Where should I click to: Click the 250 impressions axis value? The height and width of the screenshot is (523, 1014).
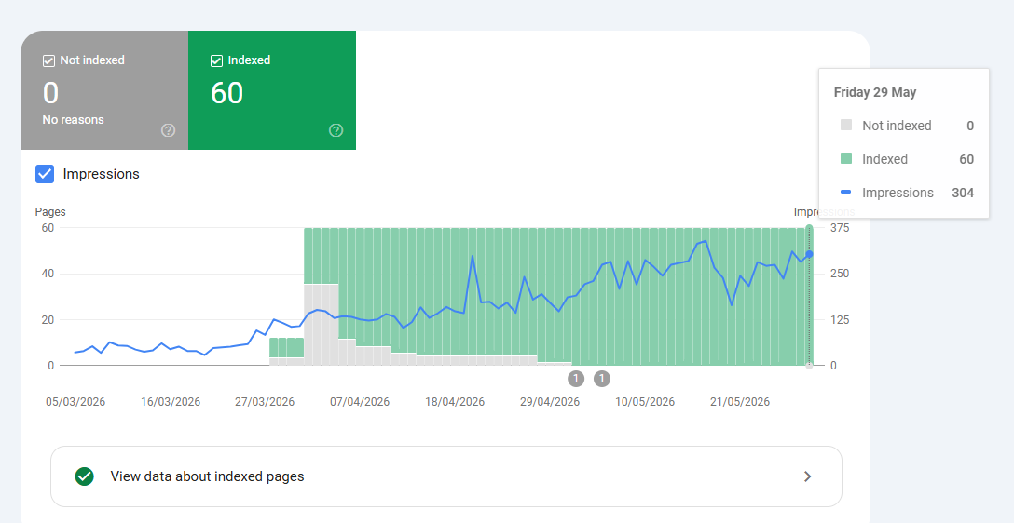[840, 274]
